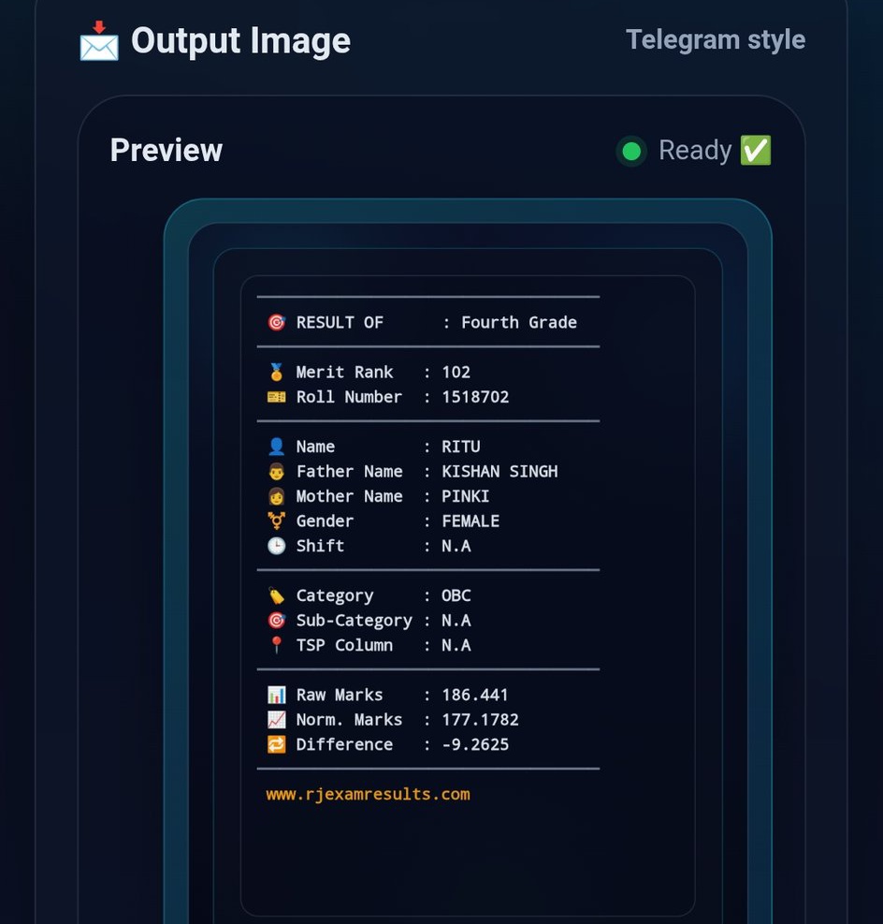883x924 pixels.
Task: Click the person silhouette icon beside Name
Action: [277, 447]
